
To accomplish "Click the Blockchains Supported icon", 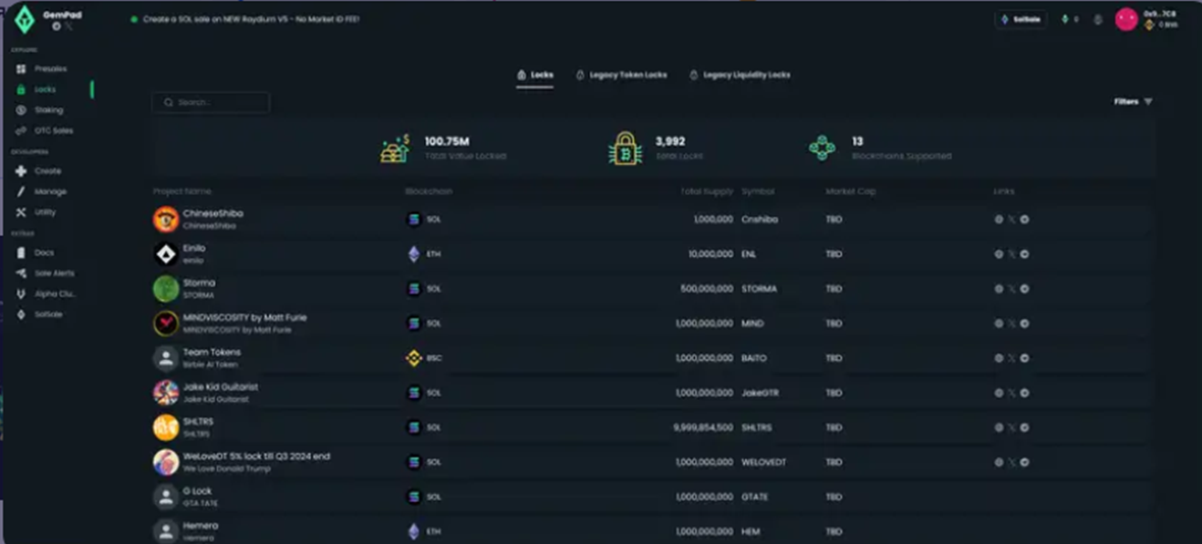I will click(x=822, y=148).
